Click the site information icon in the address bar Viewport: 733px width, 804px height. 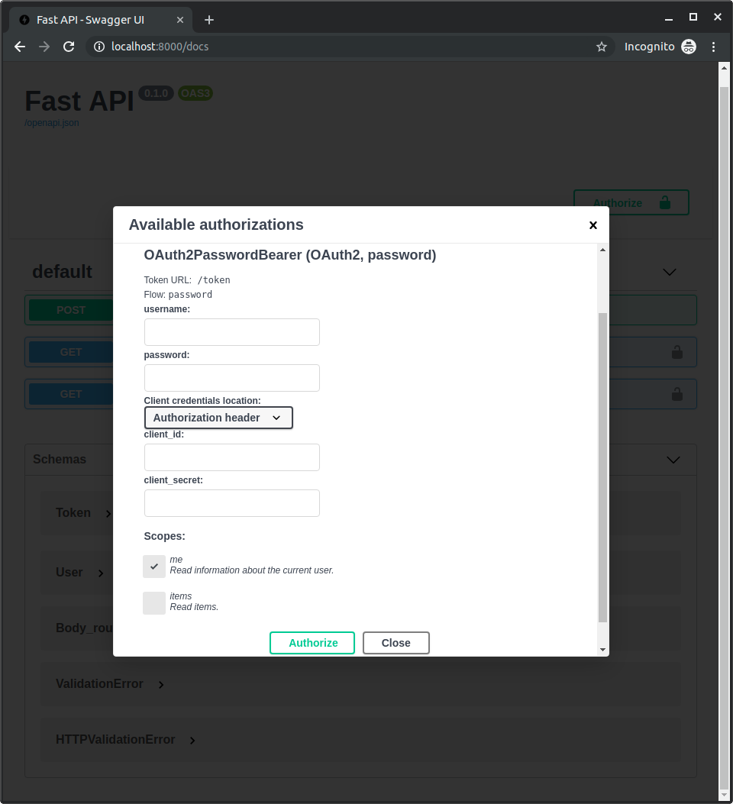[98, 47]
